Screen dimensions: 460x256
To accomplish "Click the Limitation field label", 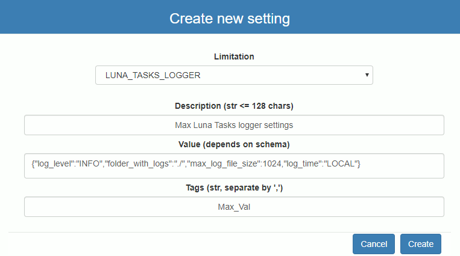I will (234, 56).
